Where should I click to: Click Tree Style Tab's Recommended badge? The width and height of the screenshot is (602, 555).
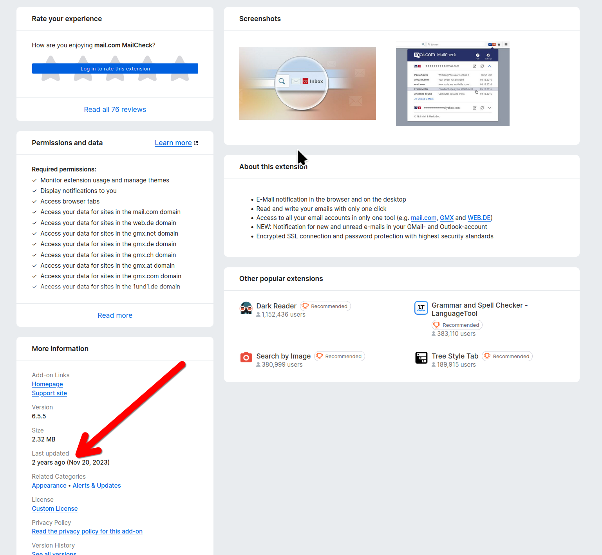tap(507, 356)
